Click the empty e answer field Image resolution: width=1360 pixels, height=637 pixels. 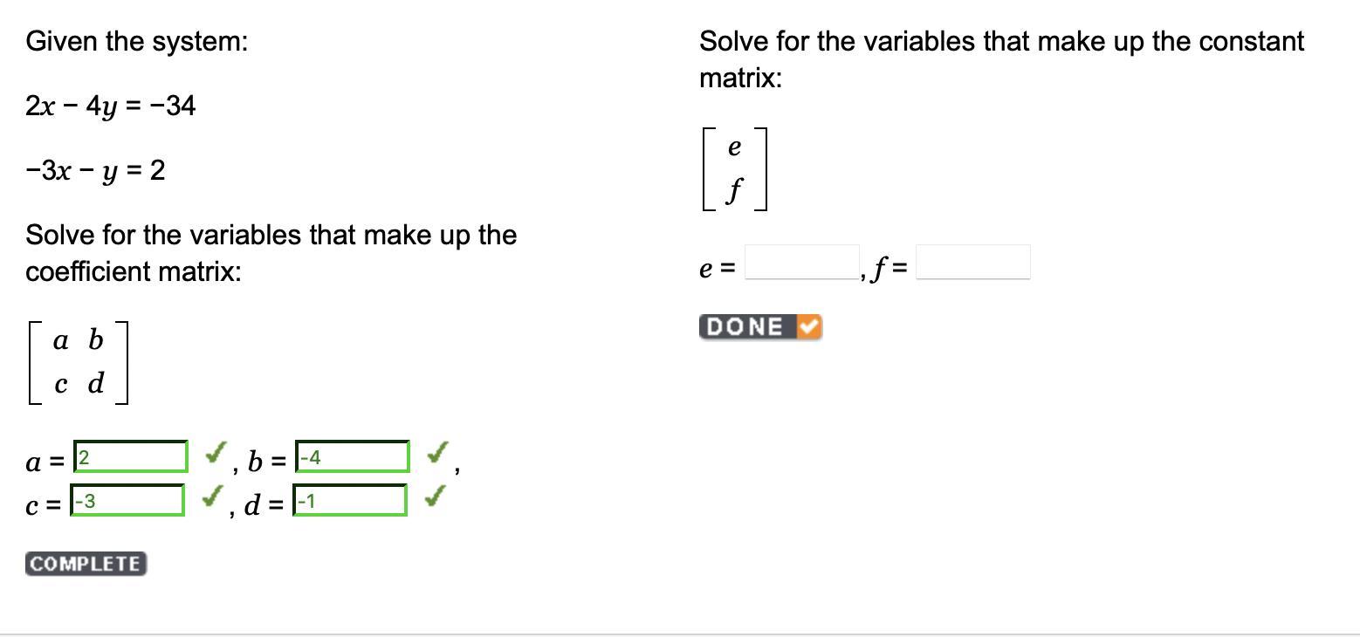[x=801, y=262]
